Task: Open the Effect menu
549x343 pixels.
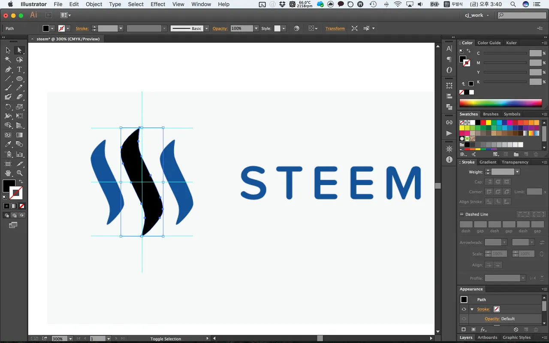Action: point(158,4)
